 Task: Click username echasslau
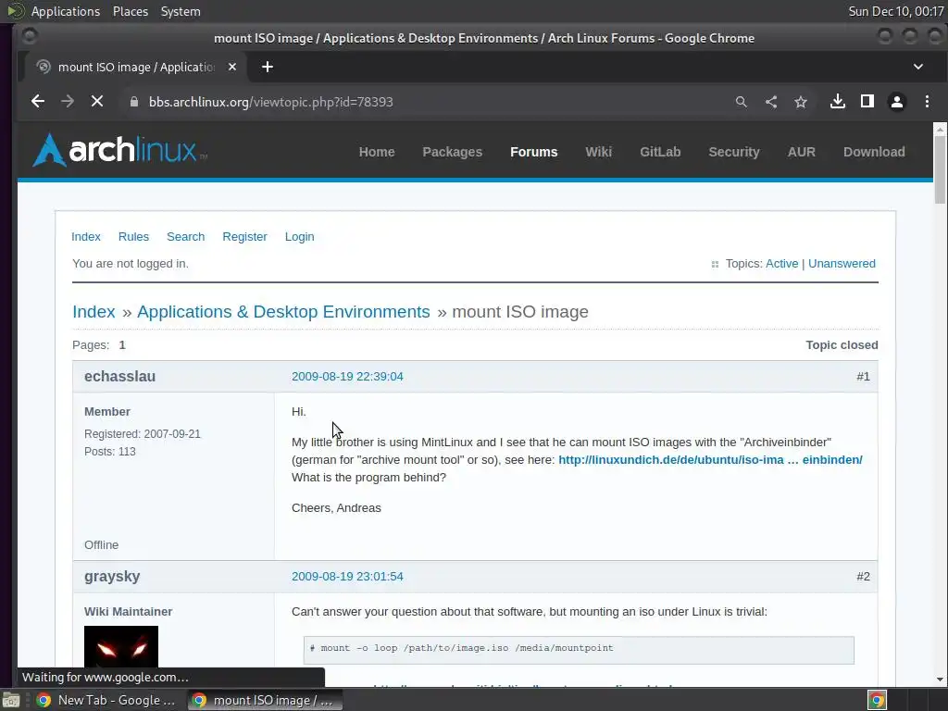pyautogui.click(x=119, y=376)
